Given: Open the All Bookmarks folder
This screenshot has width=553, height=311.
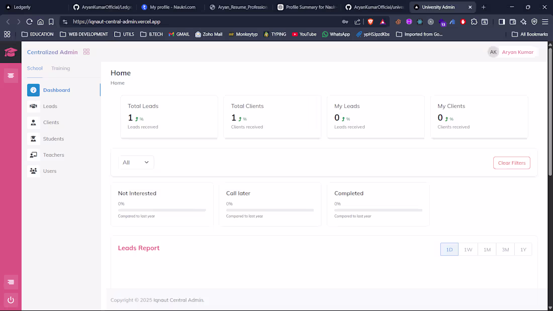Looking at the screenshot, I should (x=530, y=34).
